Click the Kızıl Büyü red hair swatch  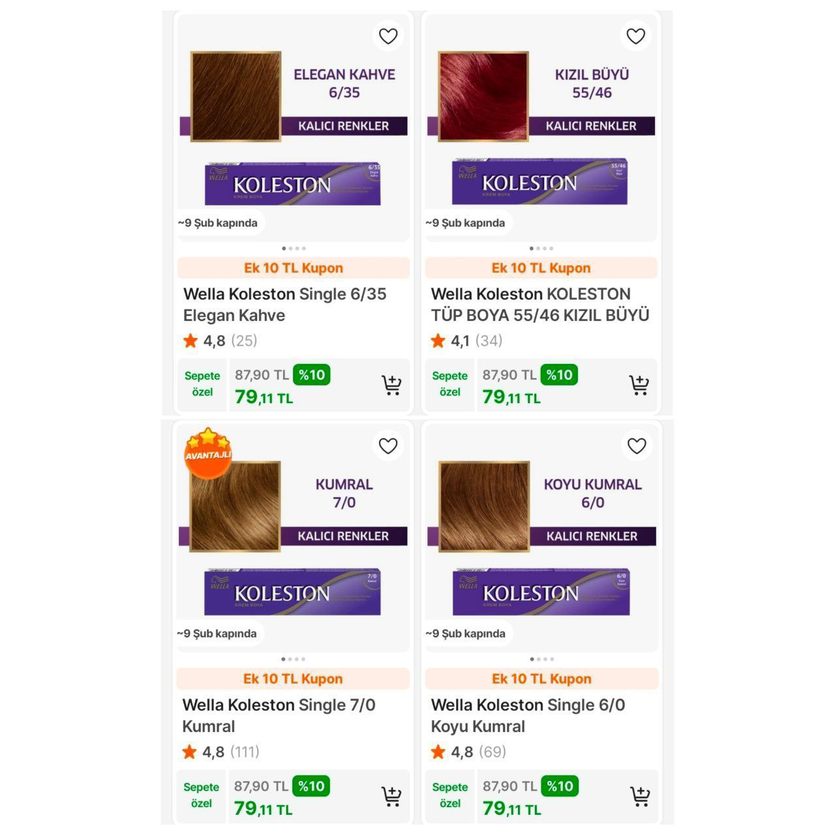[x=483, y=96]
